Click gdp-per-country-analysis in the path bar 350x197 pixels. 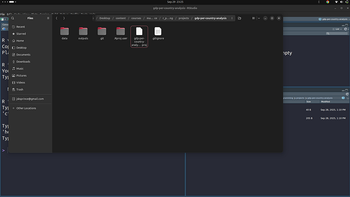(x=210, y=18)
